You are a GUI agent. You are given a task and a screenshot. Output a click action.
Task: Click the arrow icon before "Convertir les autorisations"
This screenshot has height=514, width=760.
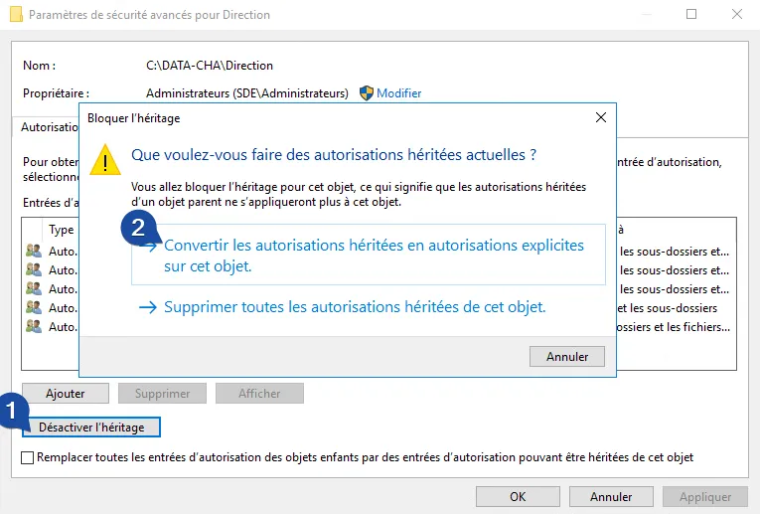click(149, 246)
